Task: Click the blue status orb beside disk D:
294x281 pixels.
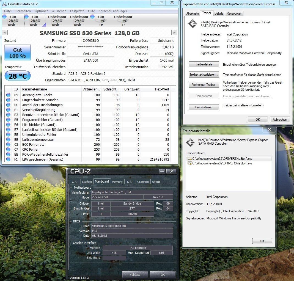Action: click(x=92, y=16)
